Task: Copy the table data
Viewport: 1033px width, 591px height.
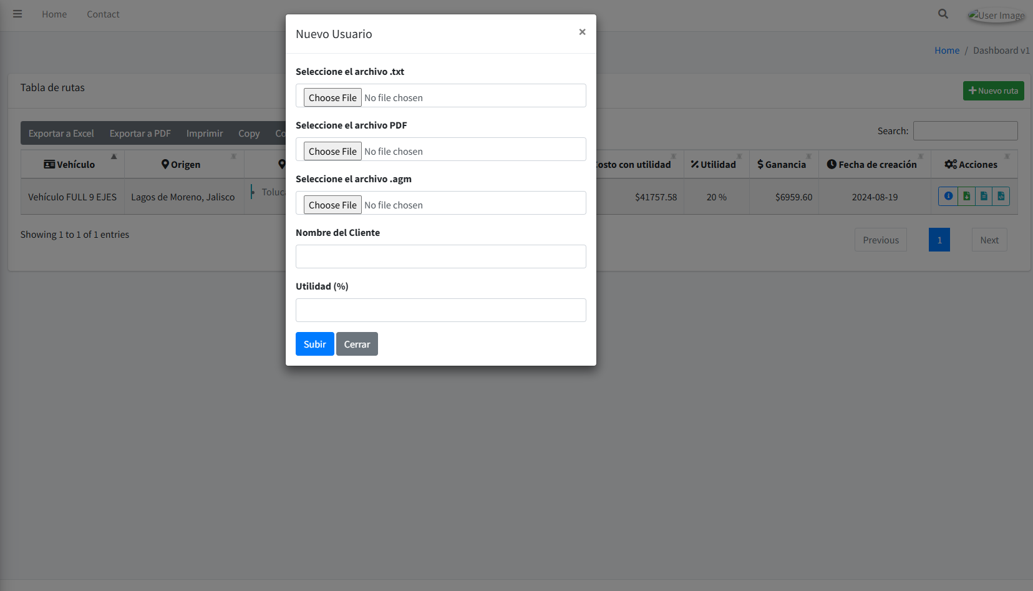Action: click(x=249, y=133)
